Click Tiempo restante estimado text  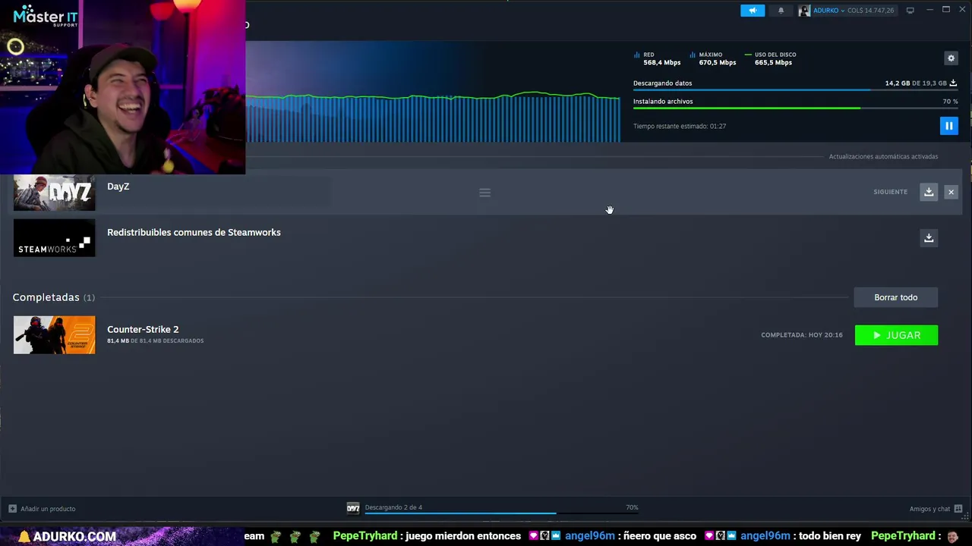[x=680, y=126]
